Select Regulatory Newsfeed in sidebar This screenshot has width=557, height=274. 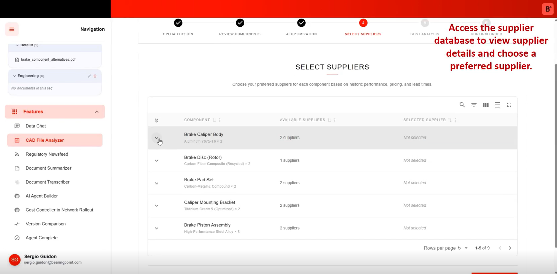coord(47,154)
